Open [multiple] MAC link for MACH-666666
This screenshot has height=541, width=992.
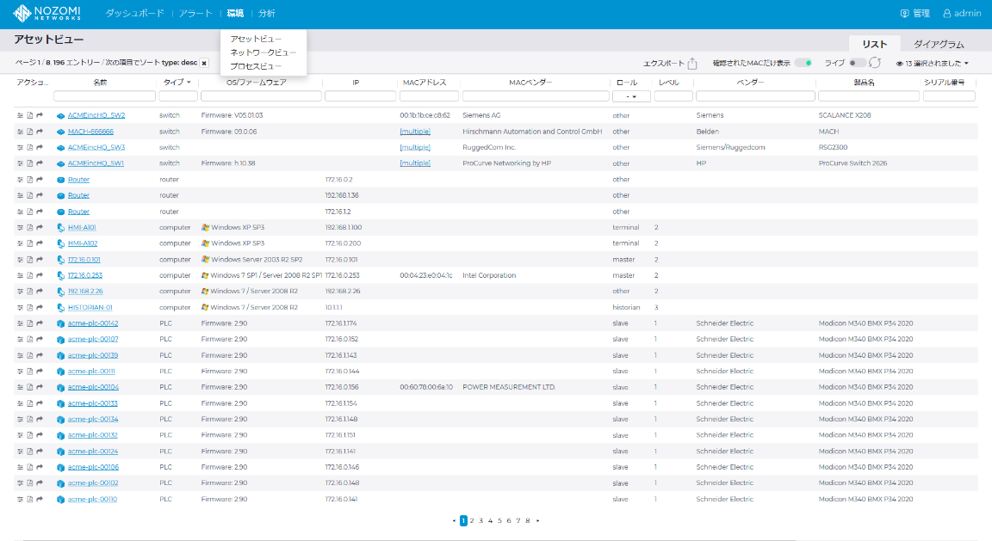point(415,132)
